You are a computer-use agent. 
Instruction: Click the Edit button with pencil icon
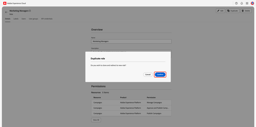point(221,11)
